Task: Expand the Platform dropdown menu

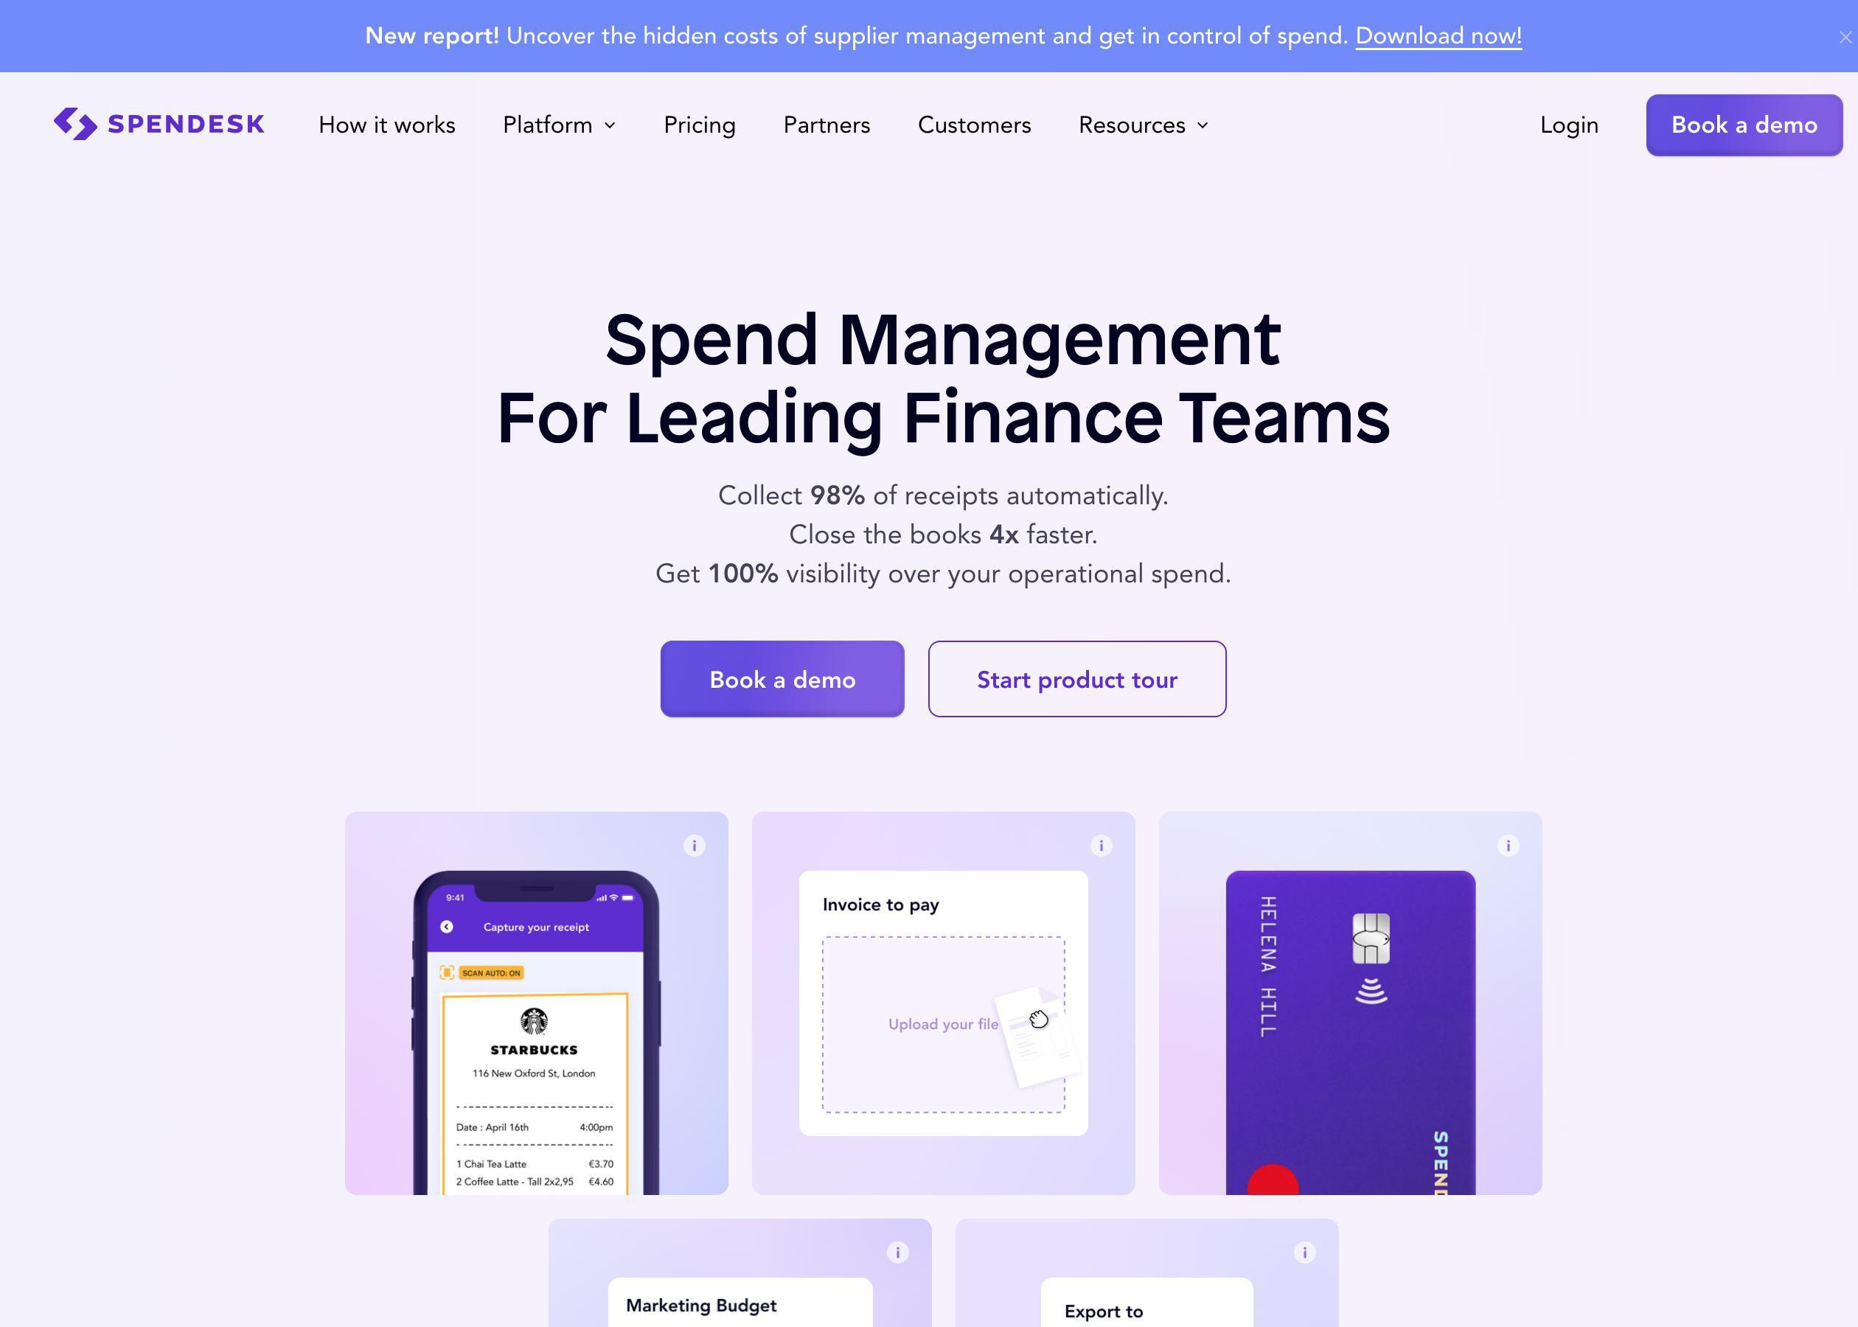Action: (559, 125)
